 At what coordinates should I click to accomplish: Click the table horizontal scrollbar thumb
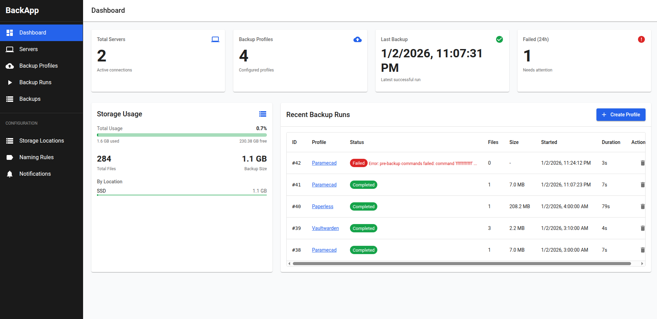(462, 263)
